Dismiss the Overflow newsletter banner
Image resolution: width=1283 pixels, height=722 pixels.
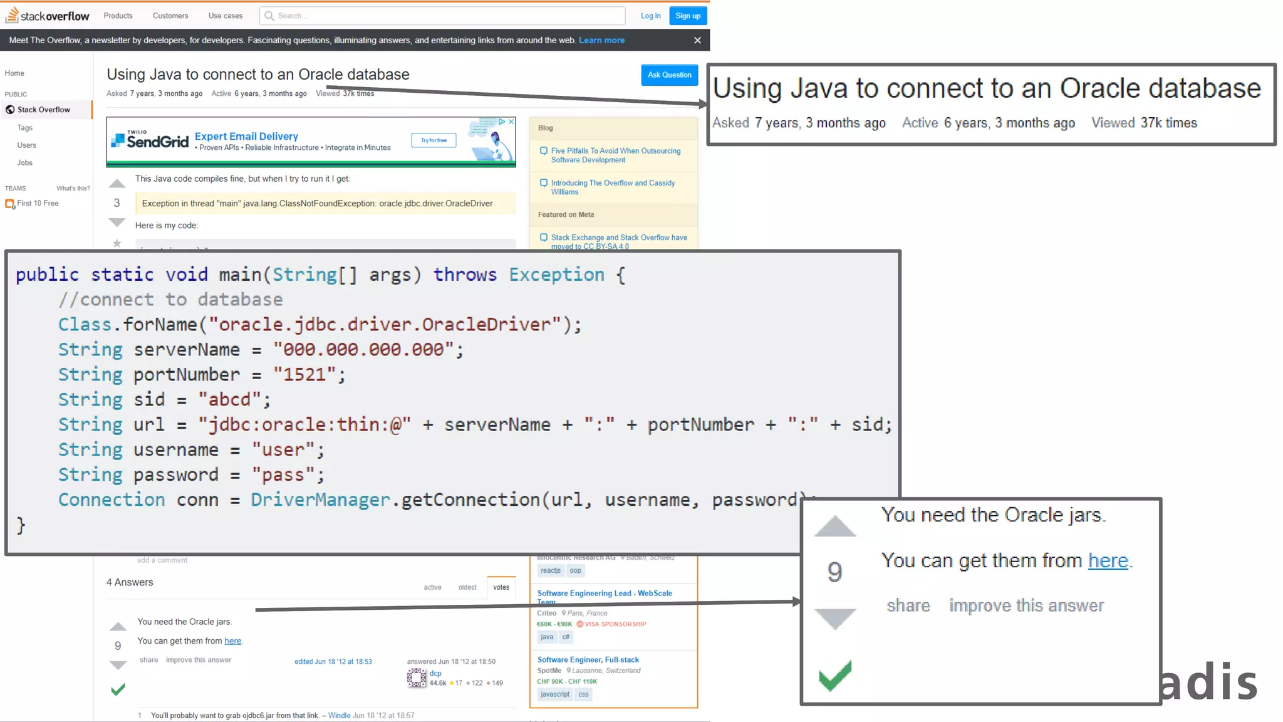click(697, 40)
